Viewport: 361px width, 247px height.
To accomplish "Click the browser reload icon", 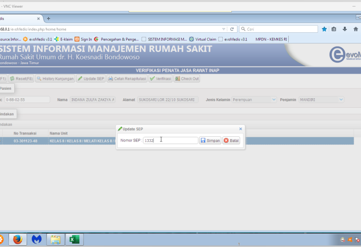I will click(232, 29).
